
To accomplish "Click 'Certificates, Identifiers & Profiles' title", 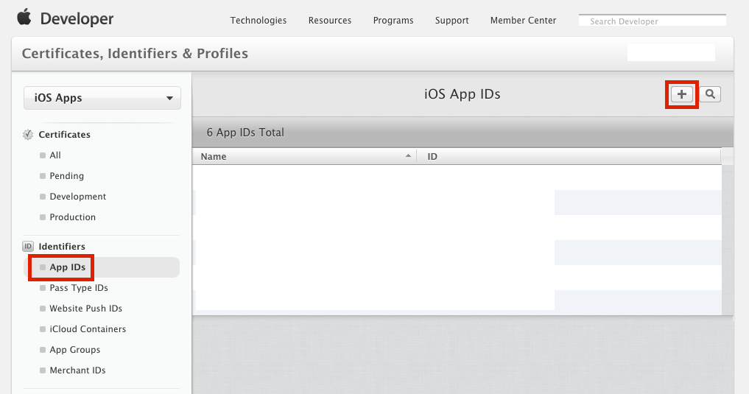I will [135, 54].
